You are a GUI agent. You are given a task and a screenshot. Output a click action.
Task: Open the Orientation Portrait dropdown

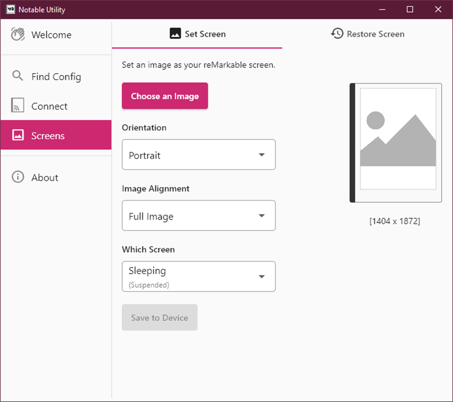[199, 155]
